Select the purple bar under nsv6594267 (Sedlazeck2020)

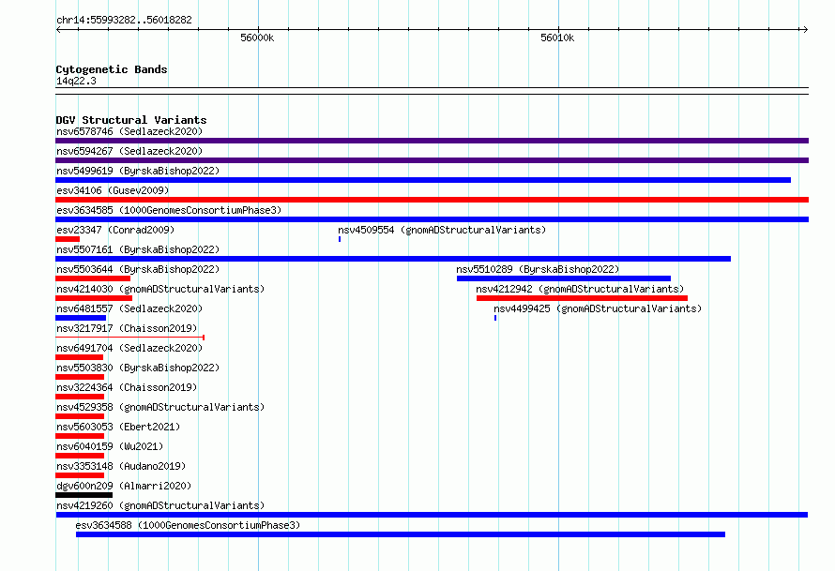[x=432, y=160]
